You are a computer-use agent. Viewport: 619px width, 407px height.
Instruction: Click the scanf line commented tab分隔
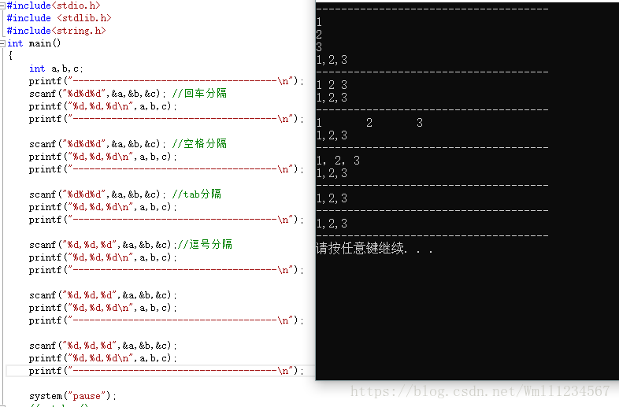125,194
